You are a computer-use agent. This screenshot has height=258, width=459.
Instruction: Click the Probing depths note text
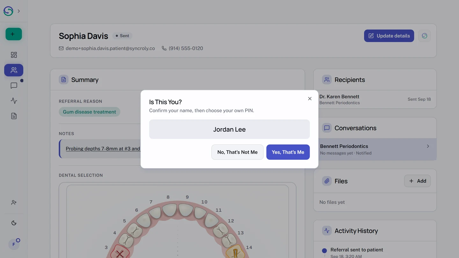tap(103, 149)
